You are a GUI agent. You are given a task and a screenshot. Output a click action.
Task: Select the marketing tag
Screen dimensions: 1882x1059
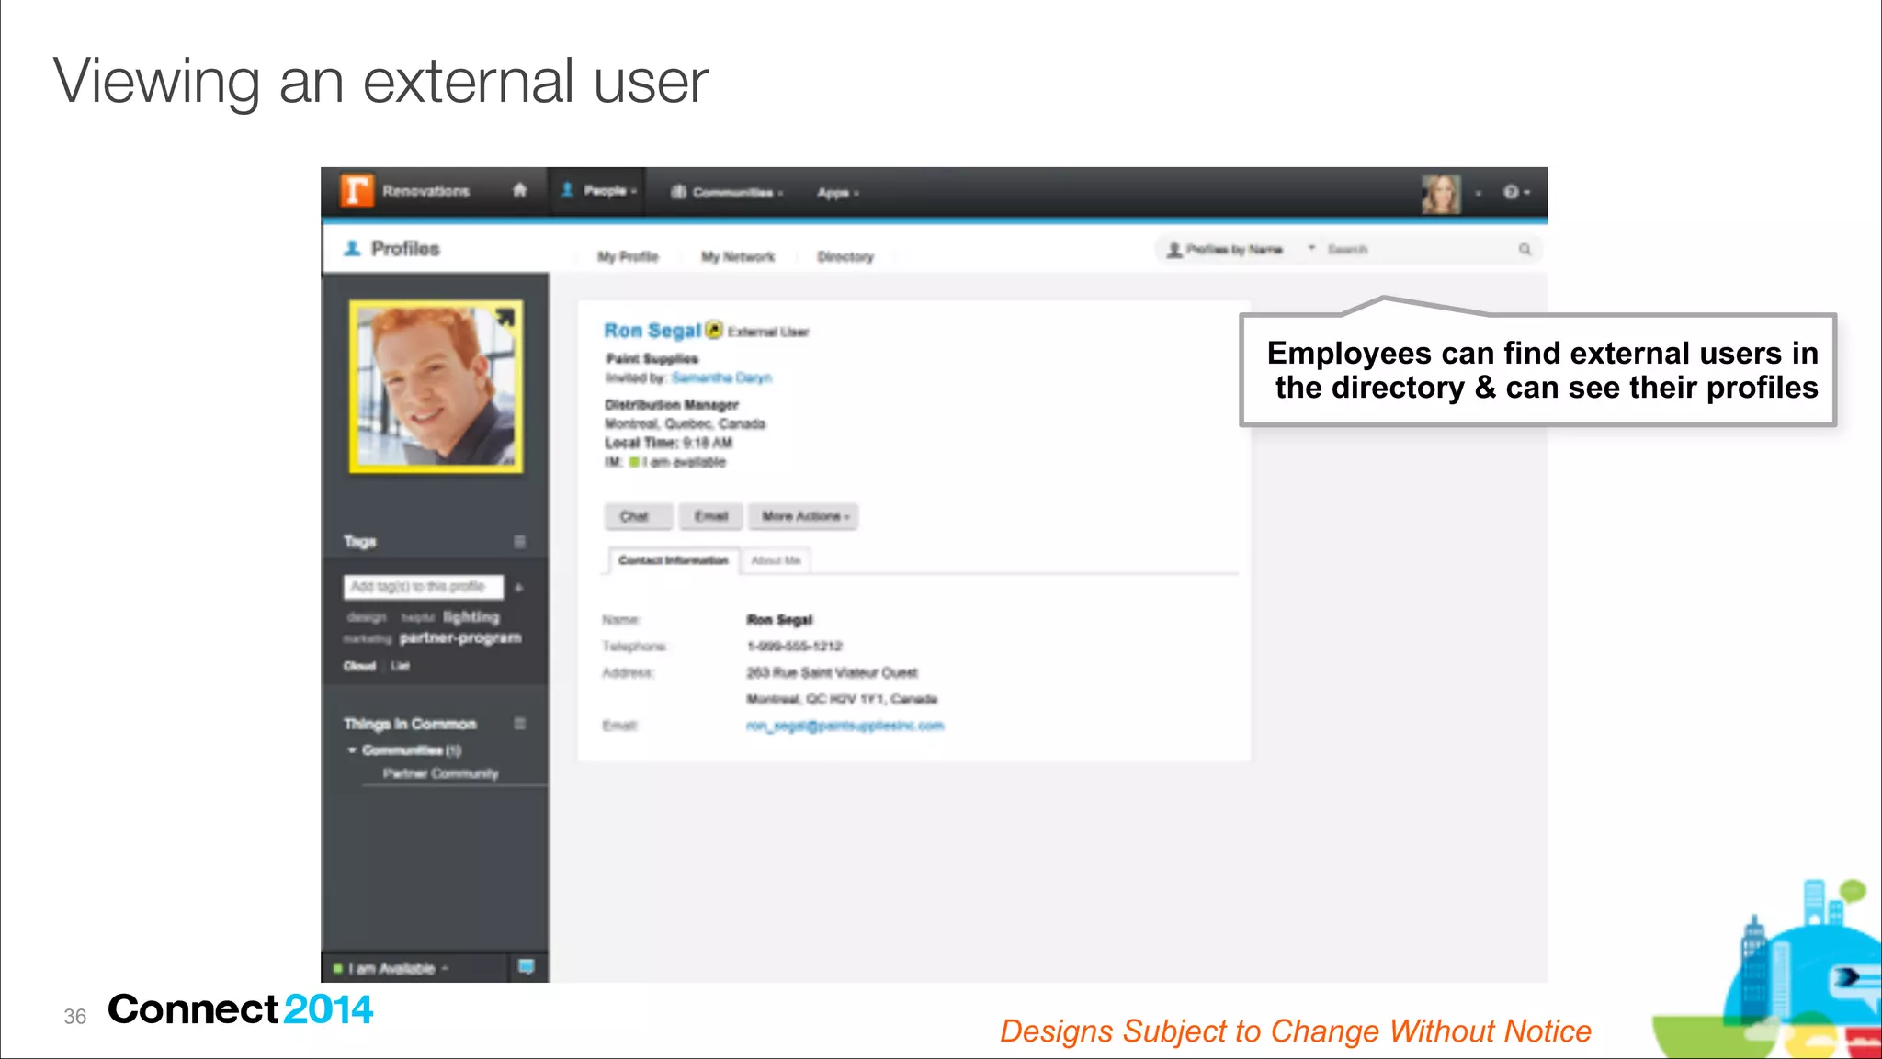[x=368, y=638]
